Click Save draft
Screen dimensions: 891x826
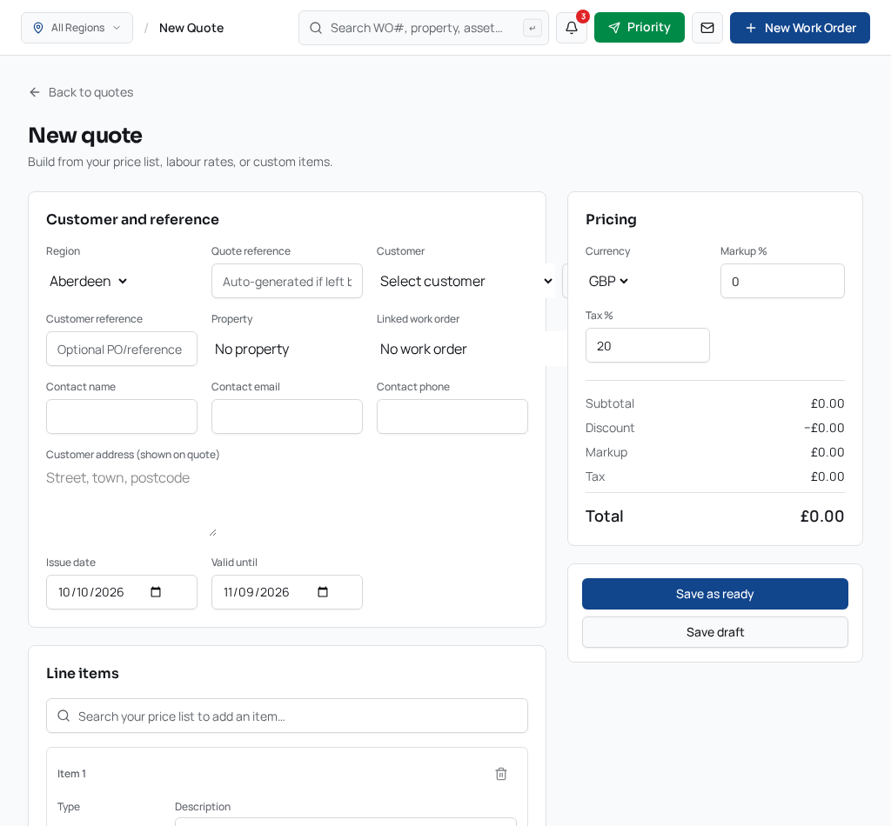click(715, 632)
